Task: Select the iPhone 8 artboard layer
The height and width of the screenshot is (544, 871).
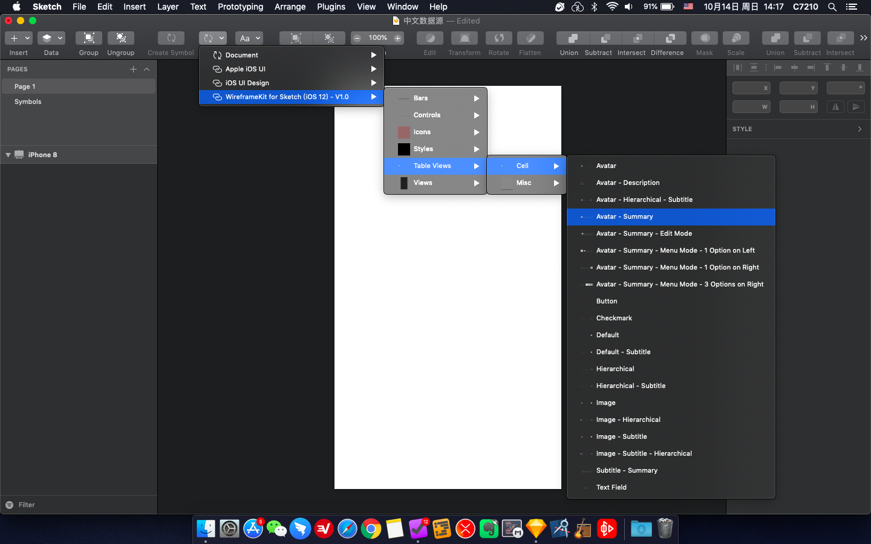Action: (x=79, y=155)
